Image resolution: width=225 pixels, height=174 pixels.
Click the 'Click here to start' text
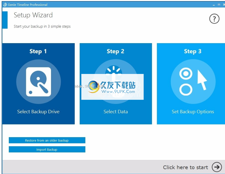coord(185,167)
